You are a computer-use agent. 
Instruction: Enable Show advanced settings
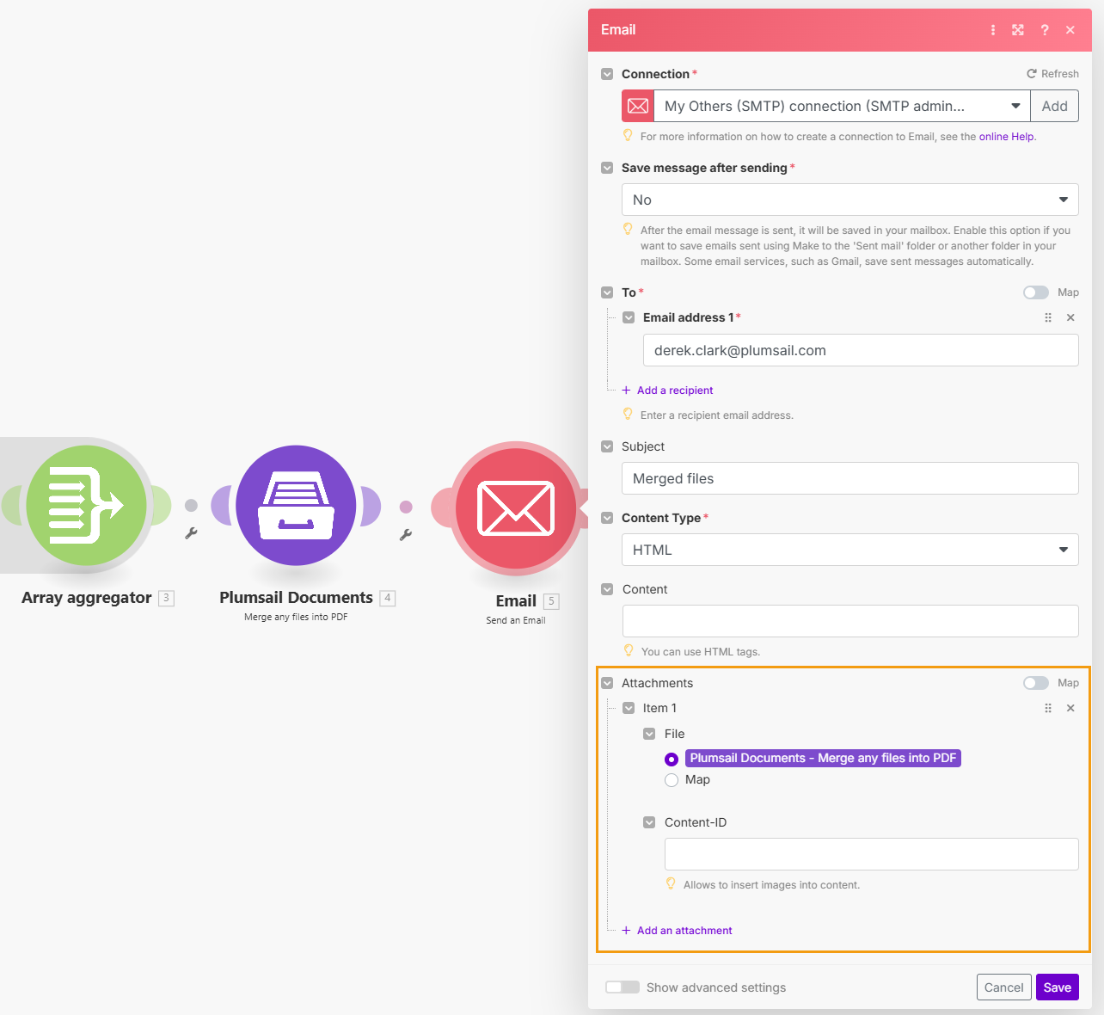pyautogui.click(x=623, y=987)
